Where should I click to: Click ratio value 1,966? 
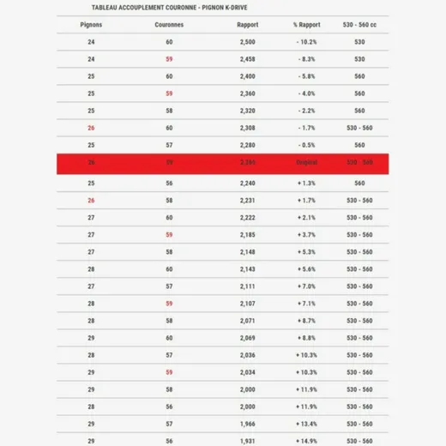coord(248,424)
